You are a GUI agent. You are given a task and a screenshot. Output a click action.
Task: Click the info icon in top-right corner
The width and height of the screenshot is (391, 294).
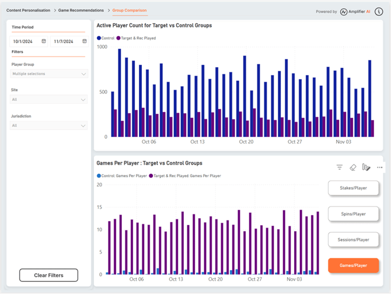(x=379, y=11)
